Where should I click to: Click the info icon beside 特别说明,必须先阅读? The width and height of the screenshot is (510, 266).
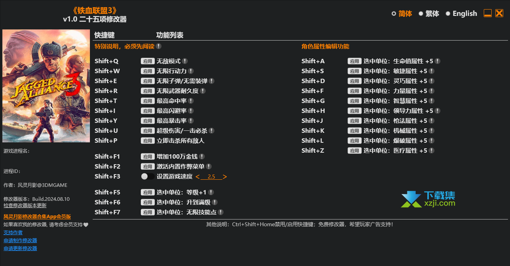click(159, 46)
